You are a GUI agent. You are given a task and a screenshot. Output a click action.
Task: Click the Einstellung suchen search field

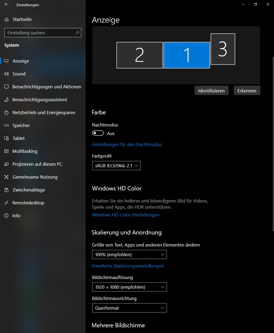40,33
